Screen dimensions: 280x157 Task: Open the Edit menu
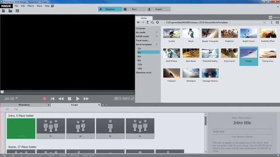click(23, 6)
